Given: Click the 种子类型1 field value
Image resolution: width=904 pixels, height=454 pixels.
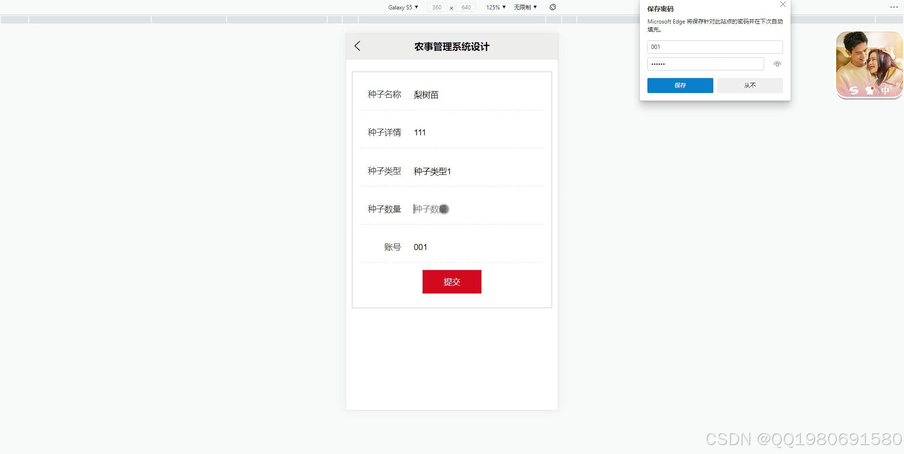Looking at the screenshot, I should coord(432,171).
